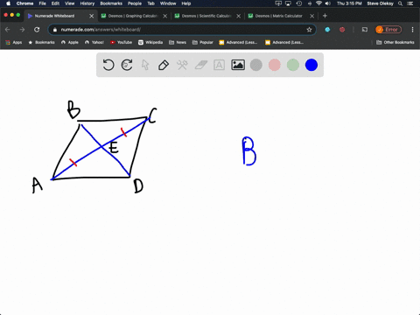Image resolution: width=420 pixels, height=315 pixels.
Task: Open the Yahoo! bookmark
Action: pyautogui.click(x=94, y=42)
